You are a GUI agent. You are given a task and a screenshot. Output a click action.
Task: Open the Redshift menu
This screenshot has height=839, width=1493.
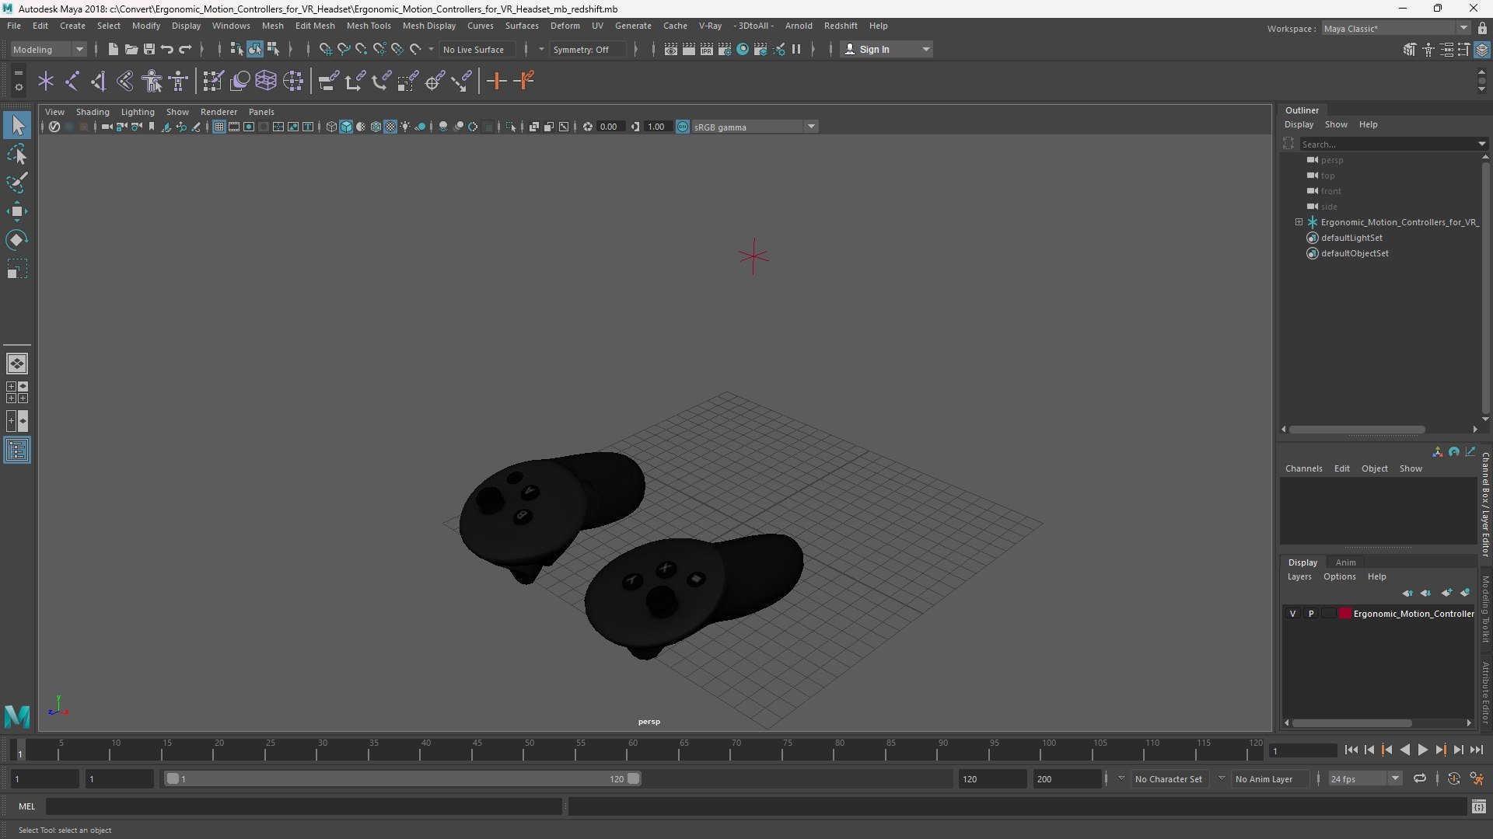pyautogui.click(x=841, y=26)
